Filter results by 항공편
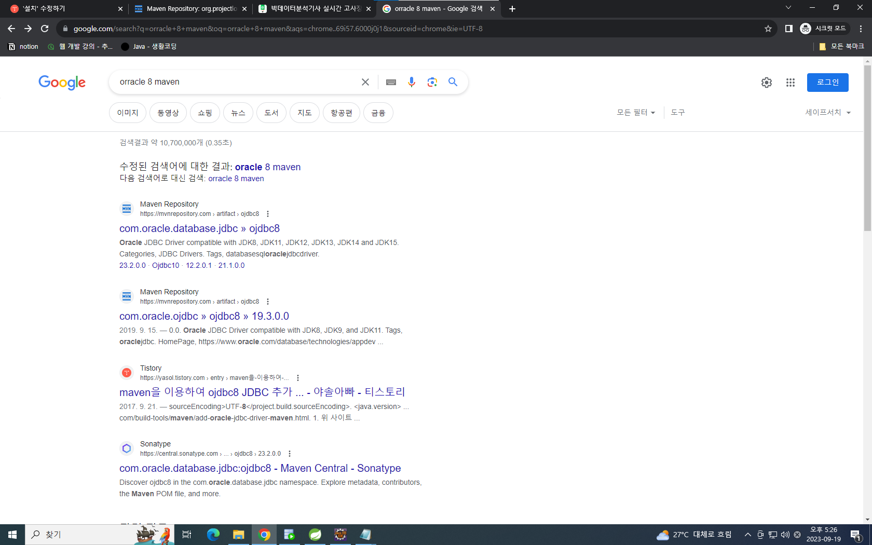This screenshot has width=872, height=545. (342, 113)
